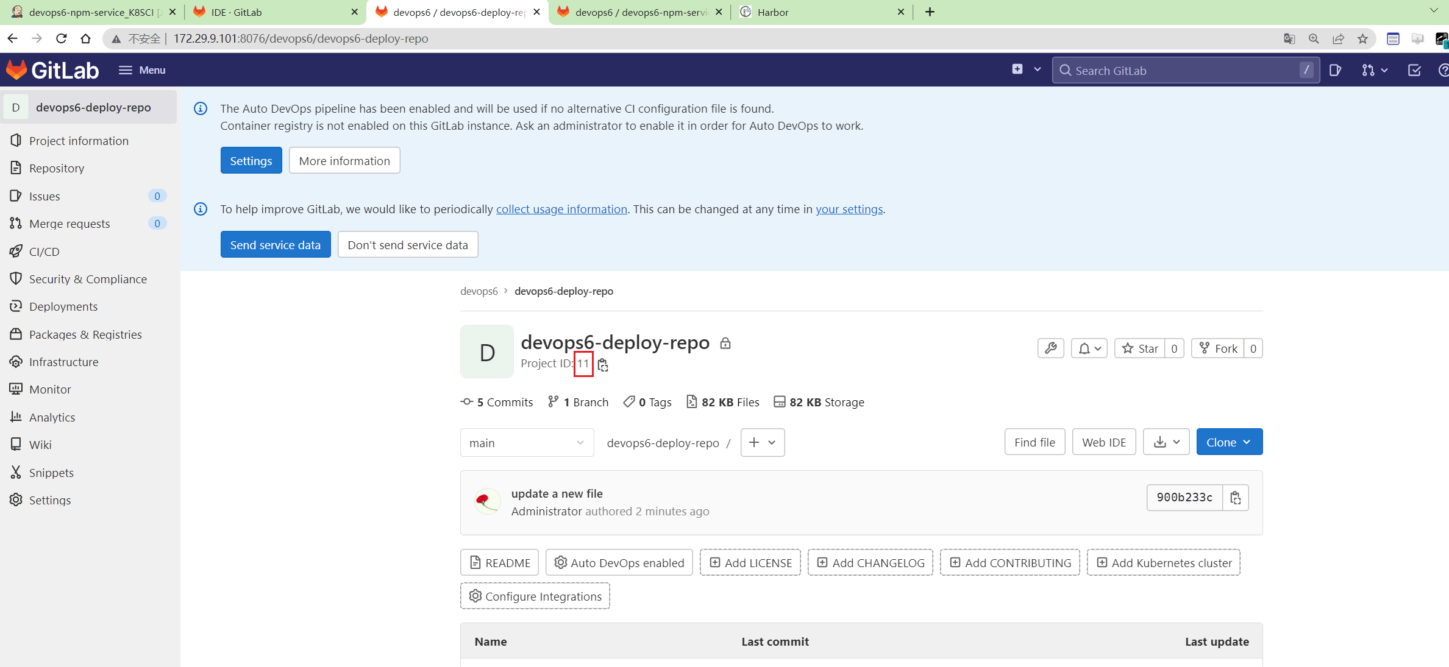Open the Clone dropdown button
The width and height of the screenshot is (1449, 667).
pos(1230,442)
